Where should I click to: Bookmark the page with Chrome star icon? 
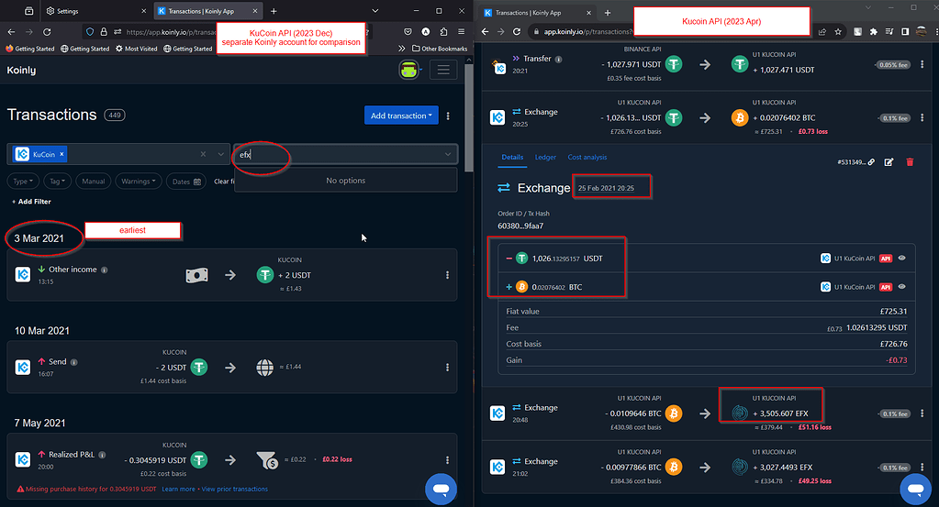pyautogui.click(x=838, y=32)
